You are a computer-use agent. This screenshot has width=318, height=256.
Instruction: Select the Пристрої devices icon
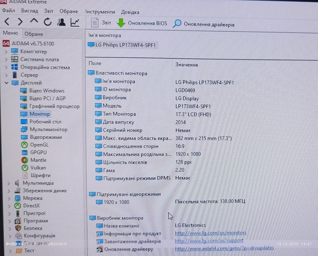[18, 213]
